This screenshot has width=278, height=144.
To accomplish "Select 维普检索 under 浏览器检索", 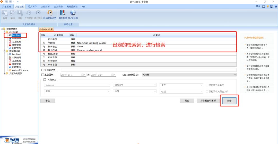I will click(x=16, y=64).
